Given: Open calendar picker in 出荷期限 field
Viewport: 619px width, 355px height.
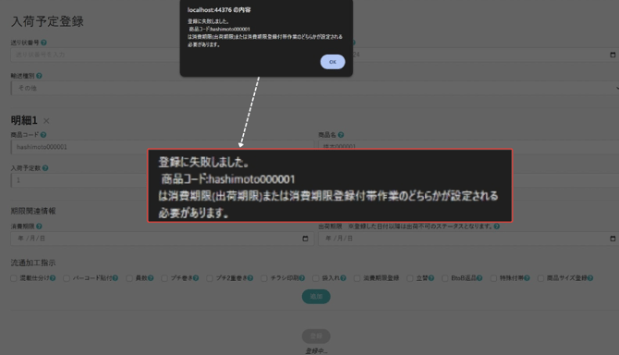Looking at the screenshot, I should click(613, 239).
